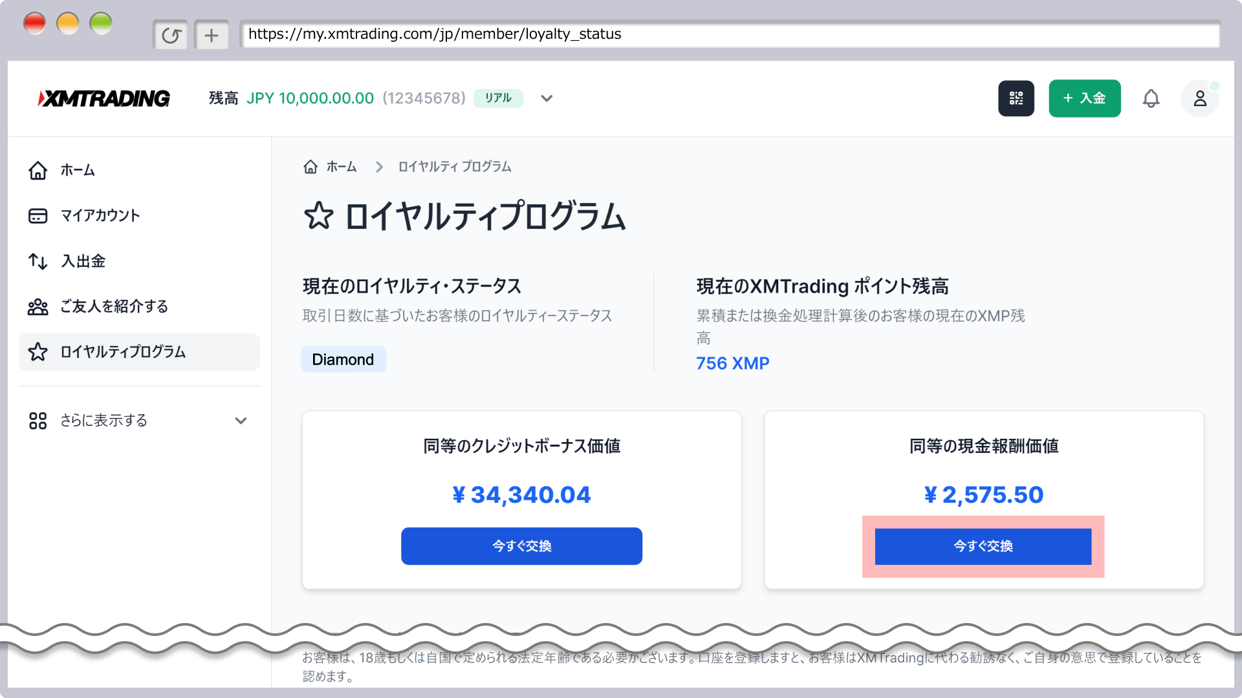Select ロイヤルティプログラム menu item

[139, 352]
